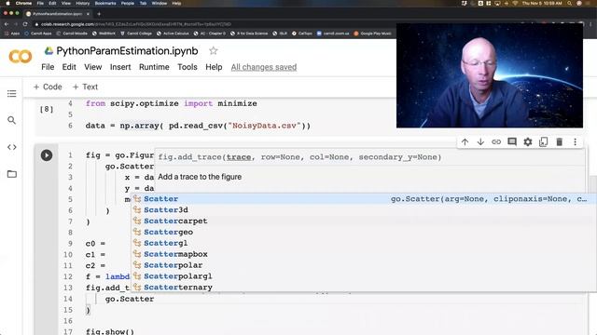Open Spotlight search in the menu bar

570,3
